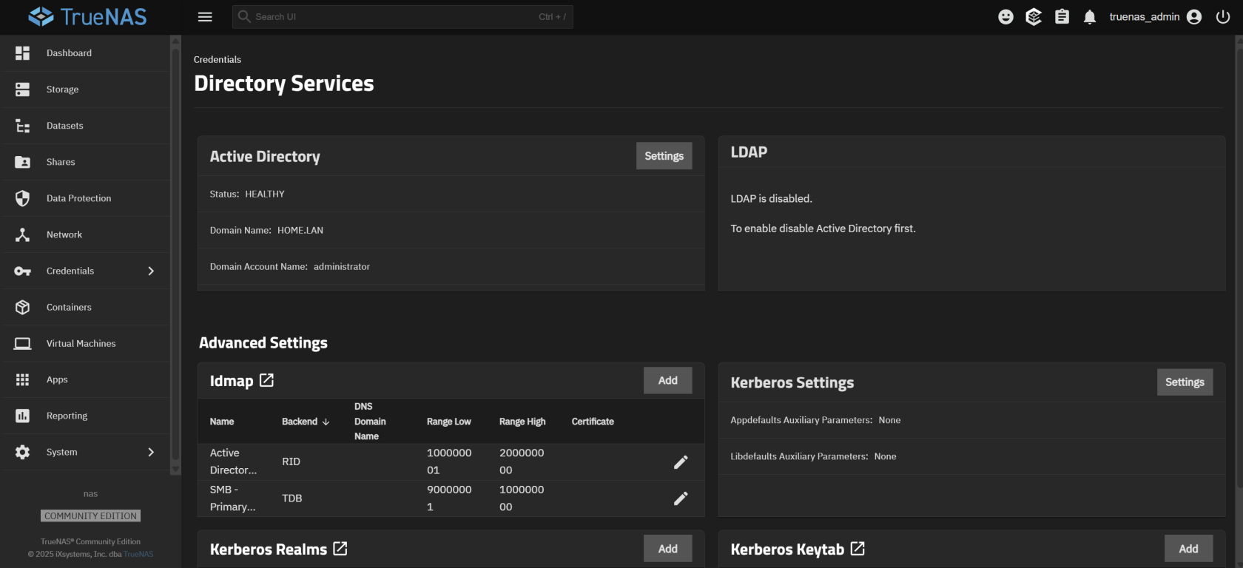Open the truenas_admin user menu
1243x568 pixels.
(x=1154, y=17)
